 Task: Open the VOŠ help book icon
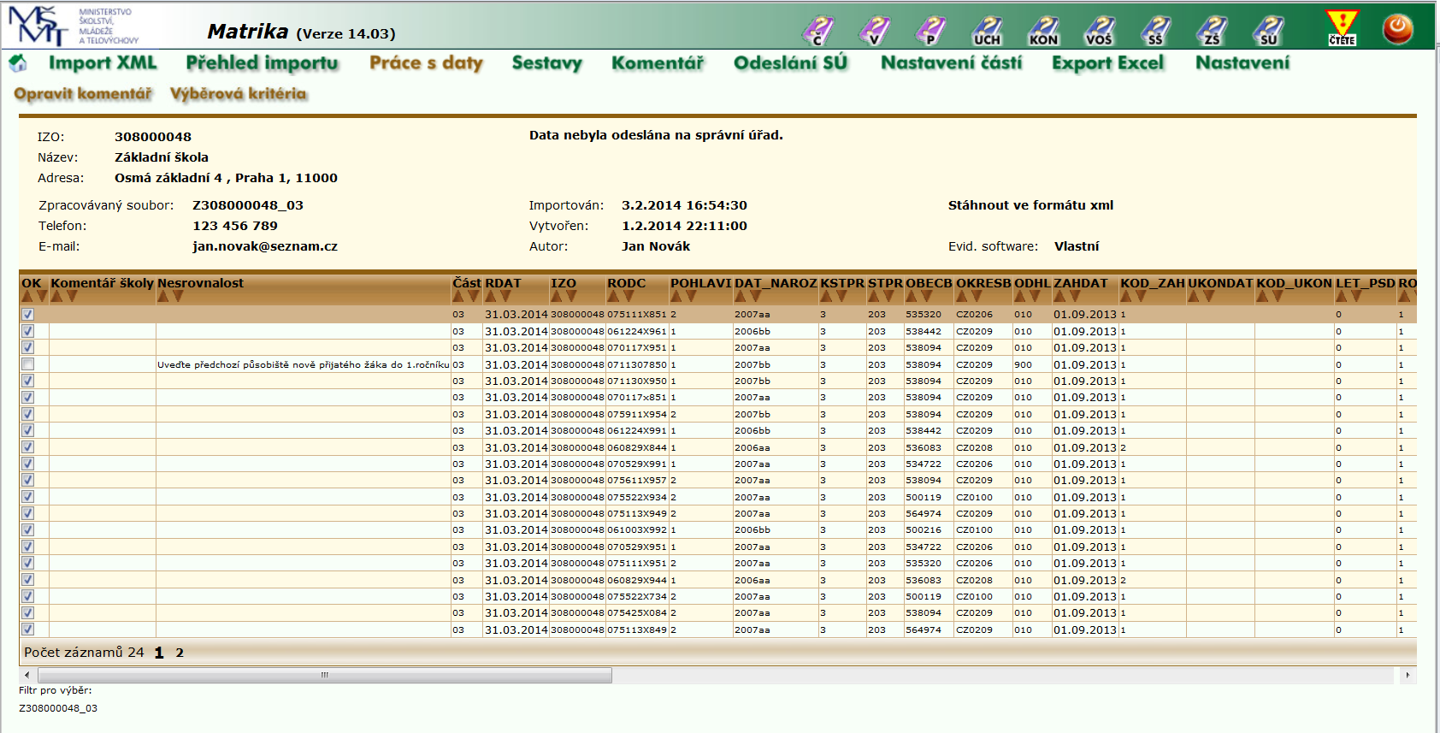(x=1099, y=30)
